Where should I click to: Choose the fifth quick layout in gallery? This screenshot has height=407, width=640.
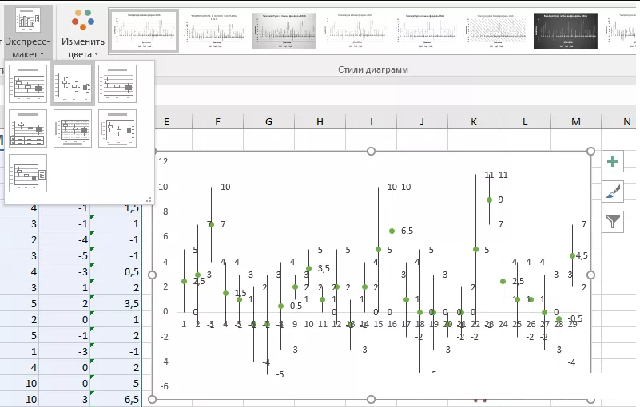tap(73, 128)
